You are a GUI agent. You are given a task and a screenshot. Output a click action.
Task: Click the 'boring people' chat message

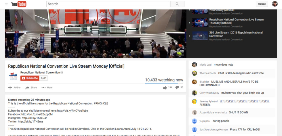[221, 121]
